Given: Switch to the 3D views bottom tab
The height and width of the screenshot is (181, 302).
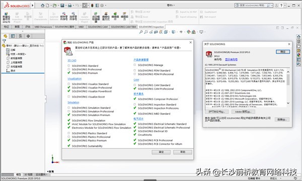Looking at the screenshot, I should click(28, 174).
